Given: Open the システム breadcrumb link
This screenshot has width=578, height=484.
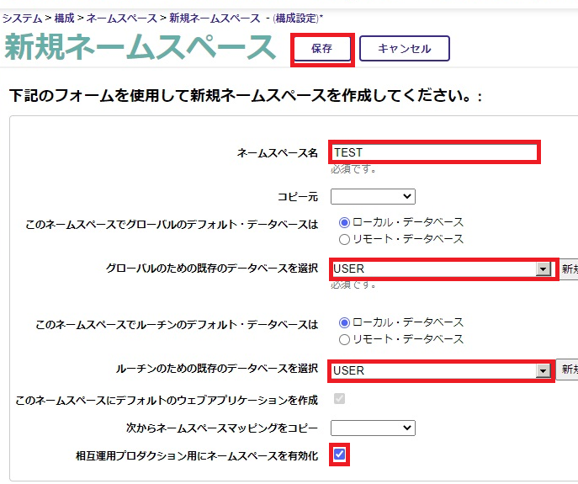Looking at the screenshot, I should point(23,17).
